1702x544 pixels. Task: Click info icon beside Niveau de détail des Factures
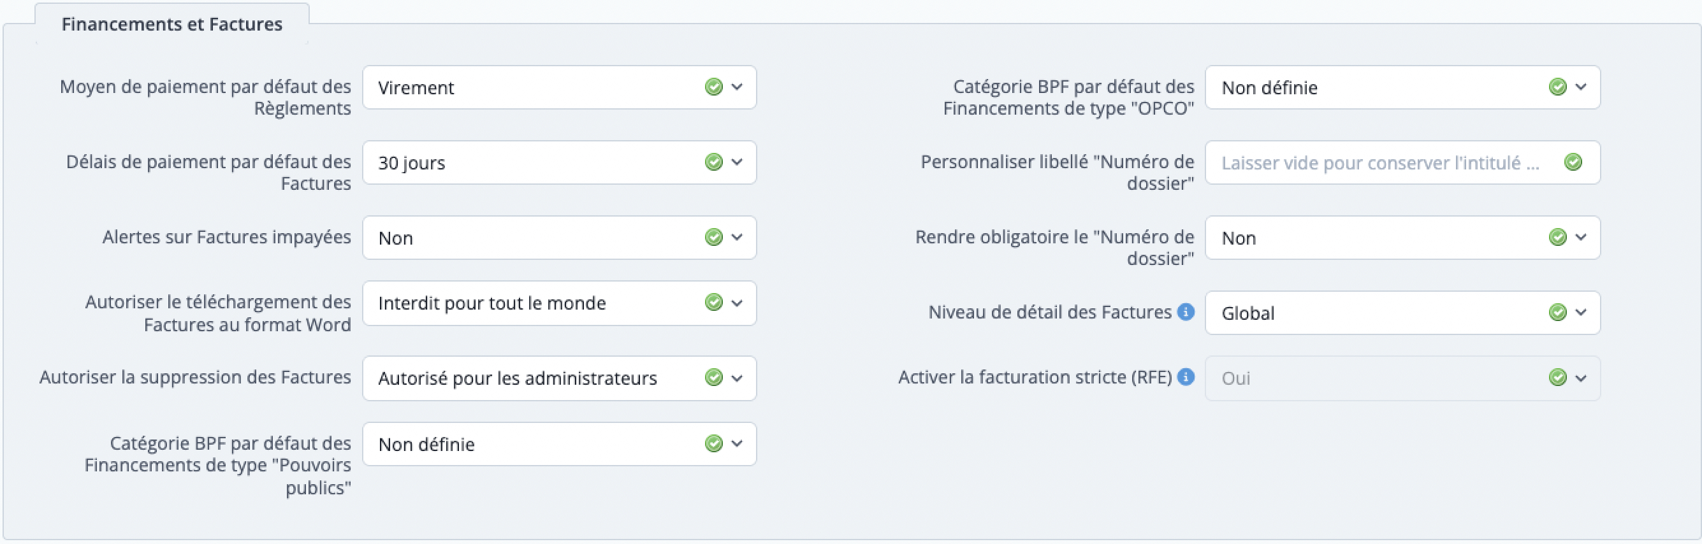pyautogui.click(x=1186, y=311)
